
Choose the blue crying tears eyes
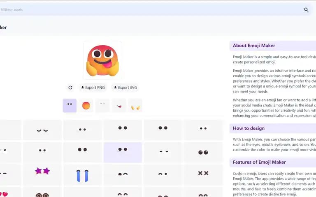pos(82,175)
